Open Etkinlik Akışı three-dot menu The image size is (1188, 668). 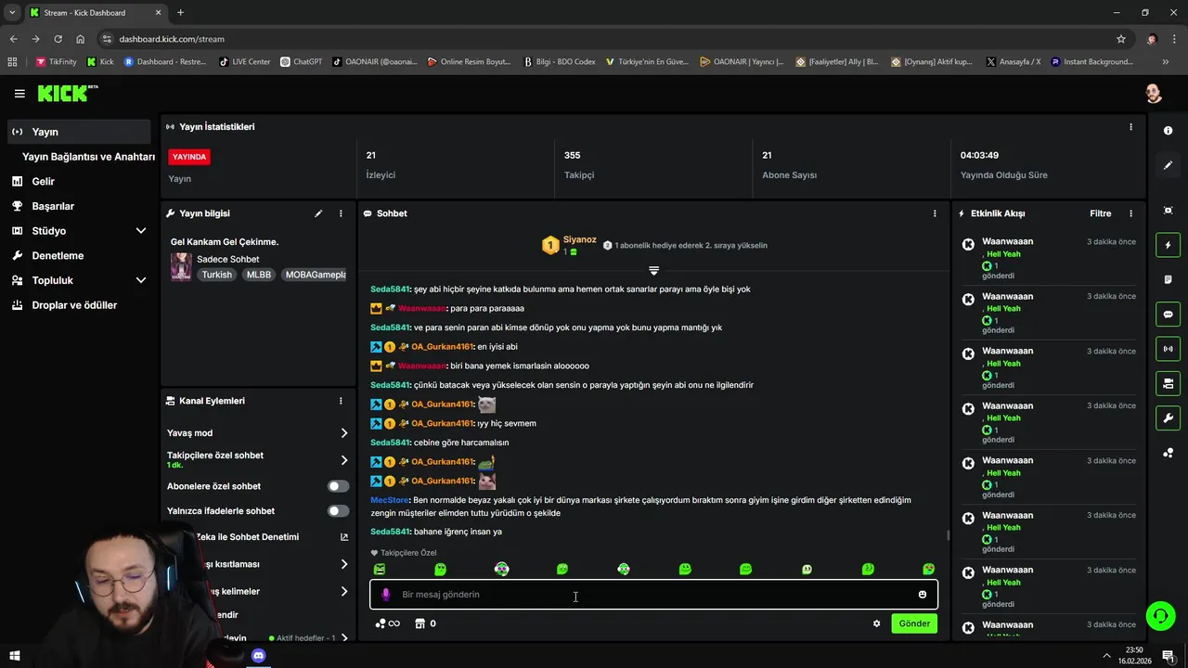click(x=1130, y=213)
